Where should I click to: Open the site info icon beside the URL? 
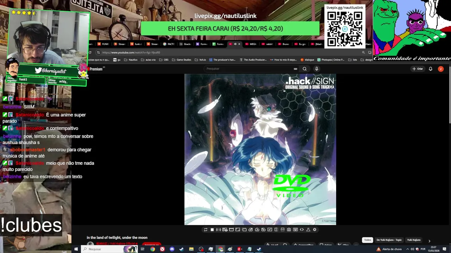tap(98, 53)
